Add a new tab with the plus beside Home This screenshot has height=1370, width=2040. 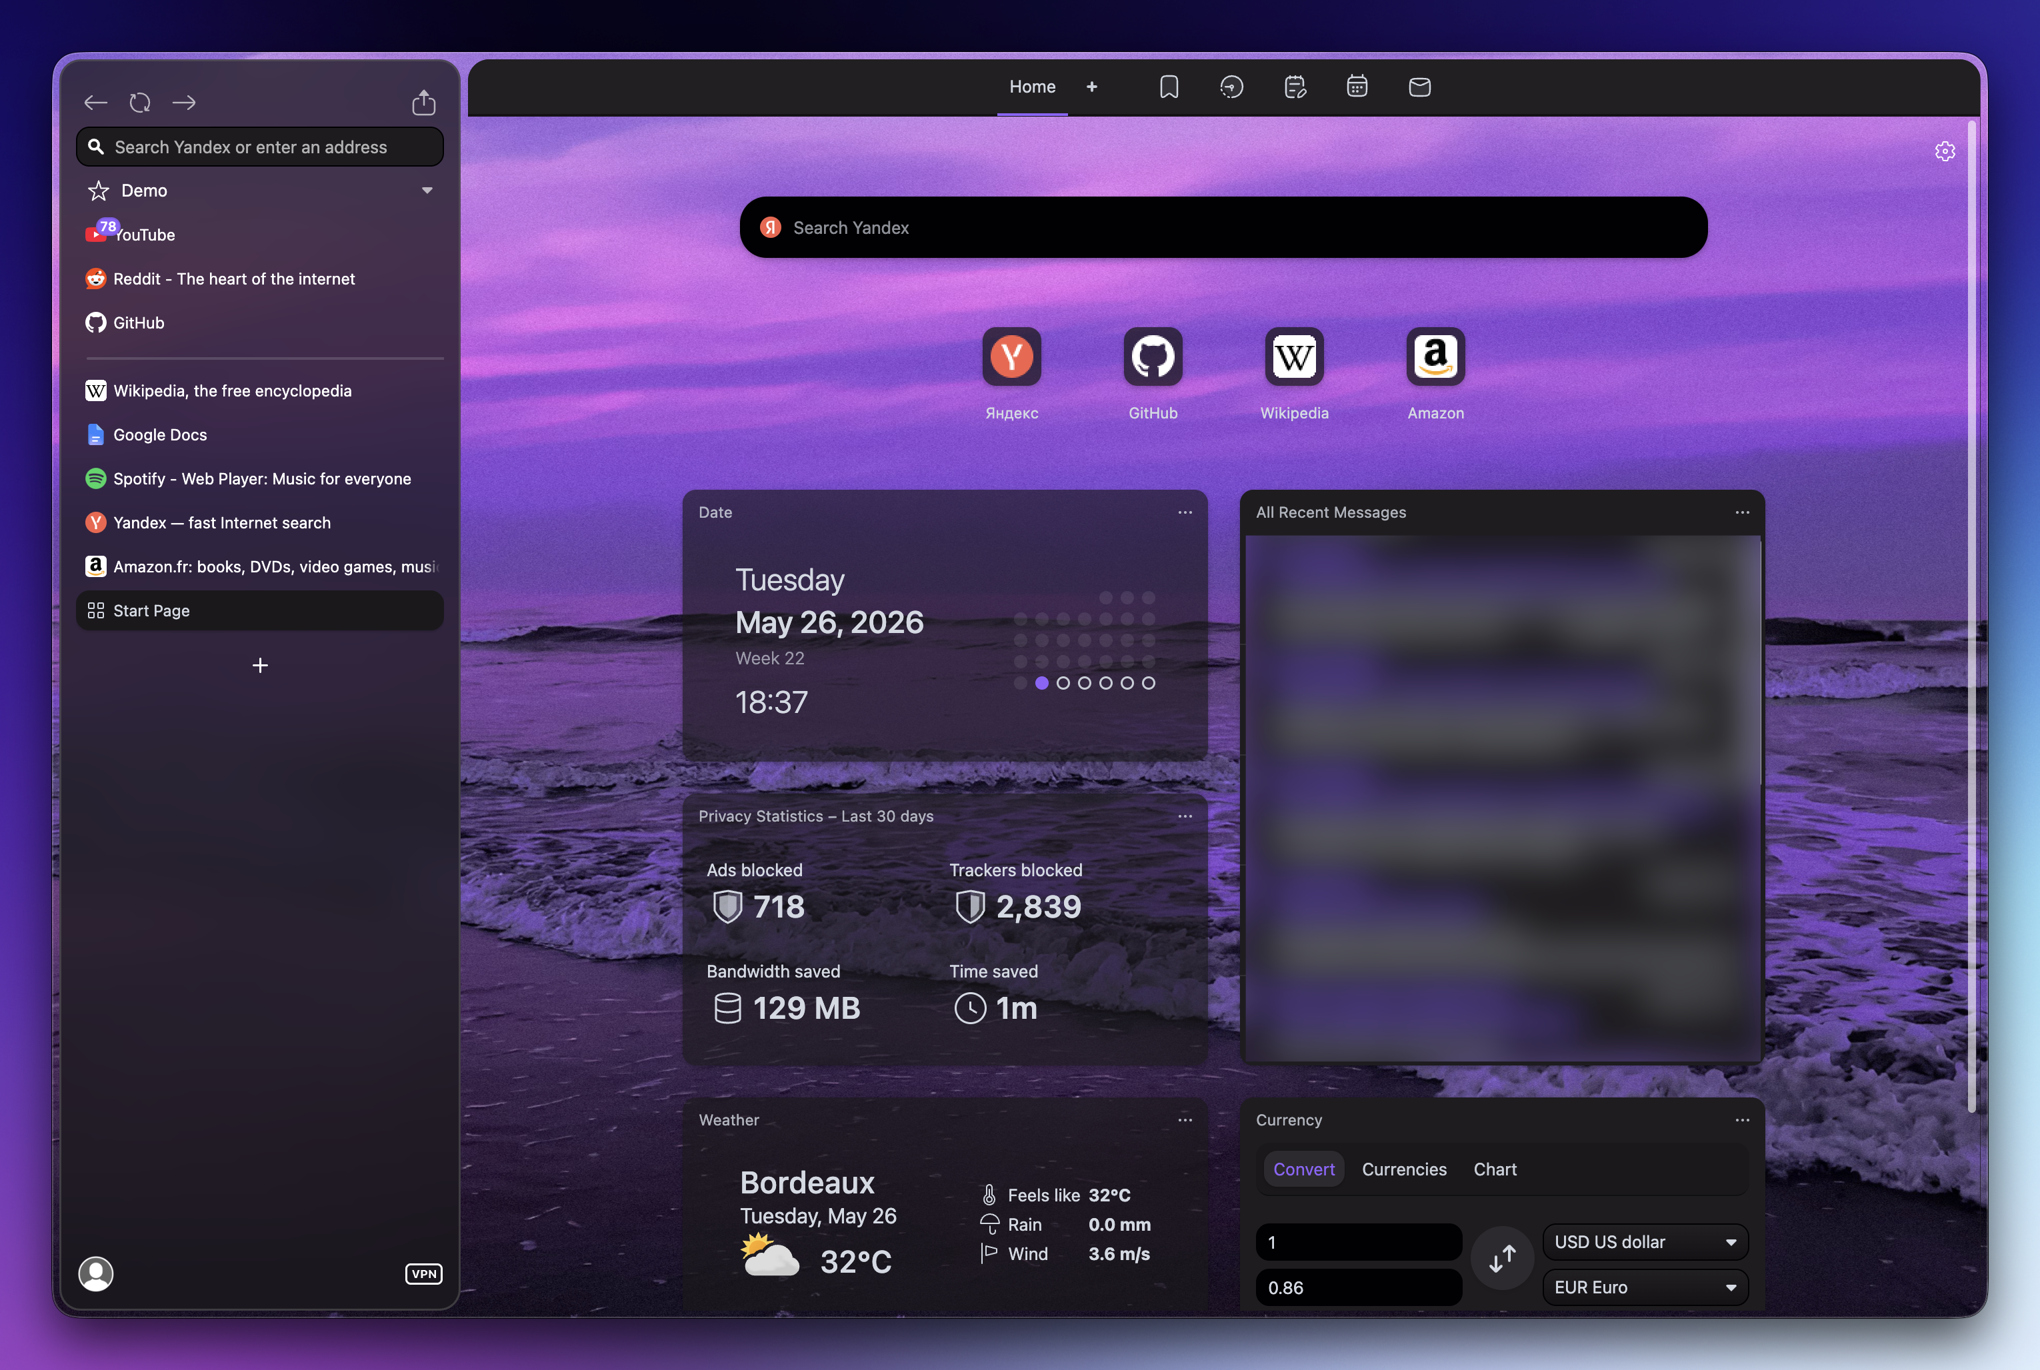1092,87
